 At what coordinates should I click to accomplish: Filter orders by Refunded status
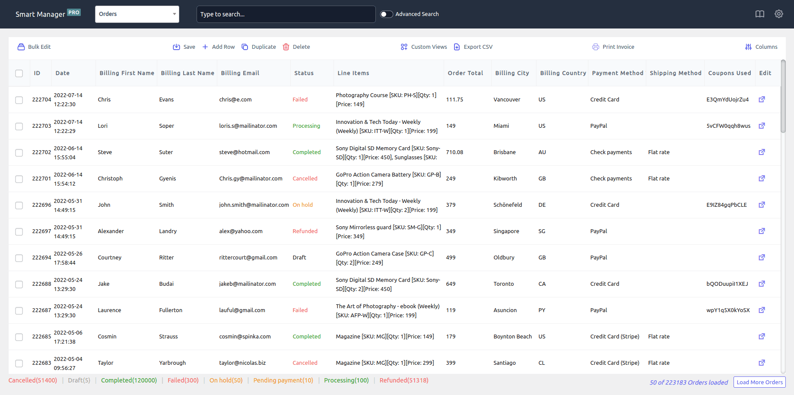pyautogui.click(x=403, y=380)
